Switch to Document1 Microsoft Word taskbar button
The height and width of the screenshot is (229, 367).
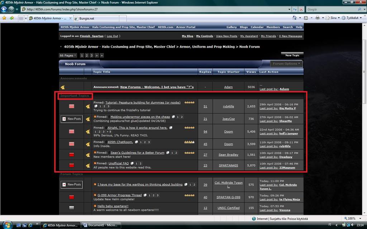(101, 225)
